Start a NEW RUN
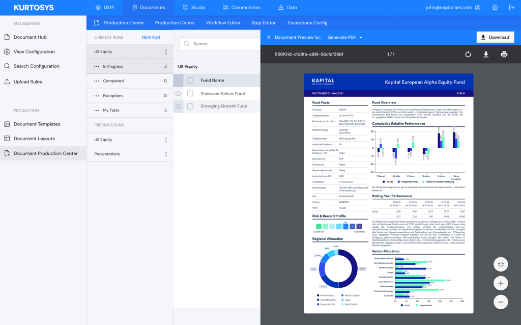The image size is (521, 325). 151,37
